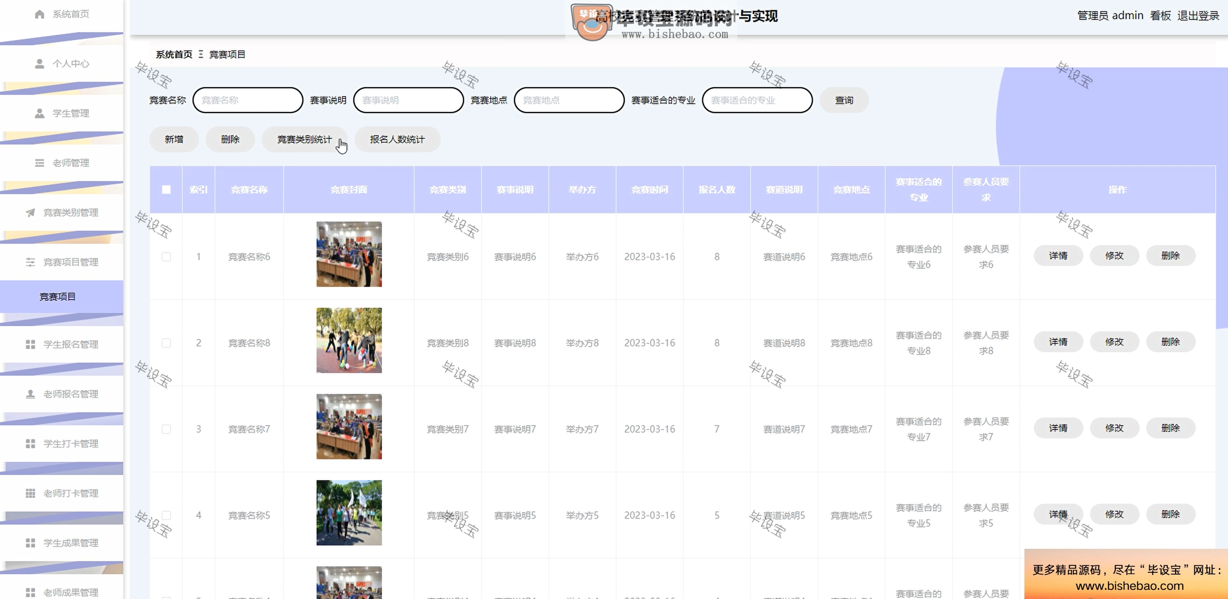This screenshot has height=599, width=1228.
Task: Click the grid icon beside 学生打卡管理
Action: (x=31, y=444)
